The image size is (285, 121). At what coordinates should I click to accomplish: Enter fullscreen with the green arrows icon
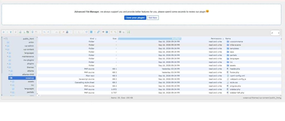coord(129,32)
